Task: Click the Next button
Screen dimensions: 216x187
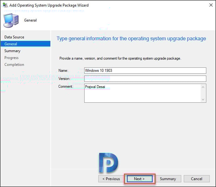Action: 140,179
